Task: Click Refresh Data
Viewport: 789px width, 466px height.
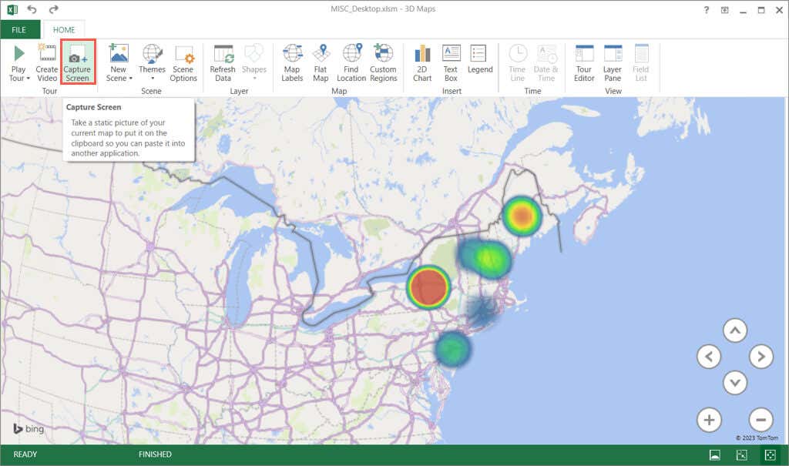Action: click(223, 63)
